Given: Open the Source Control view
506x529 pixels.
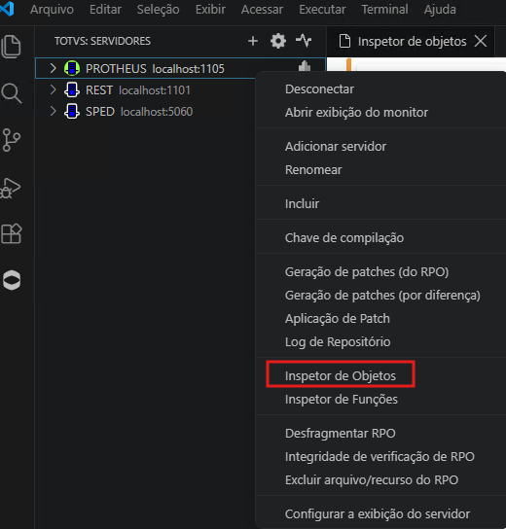Looking at the screenshot, I should pyautogui.click(x=11, y=140).
